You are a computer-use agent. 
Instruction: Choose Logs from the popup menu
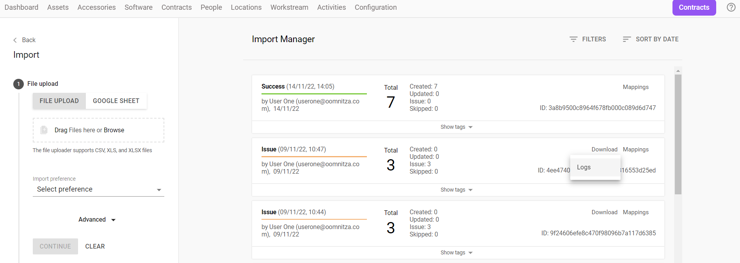584,167
